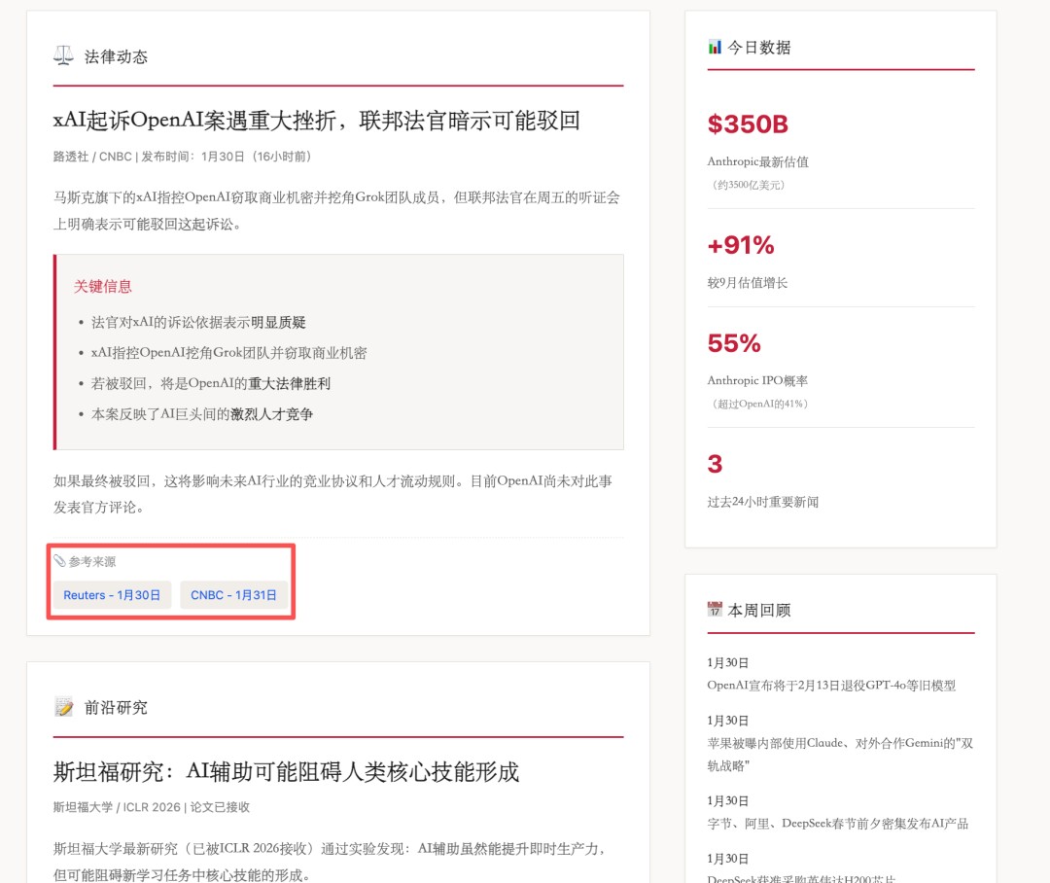
Task: Click the memo icon beside 前沿研究
Action: click(64, 707)
